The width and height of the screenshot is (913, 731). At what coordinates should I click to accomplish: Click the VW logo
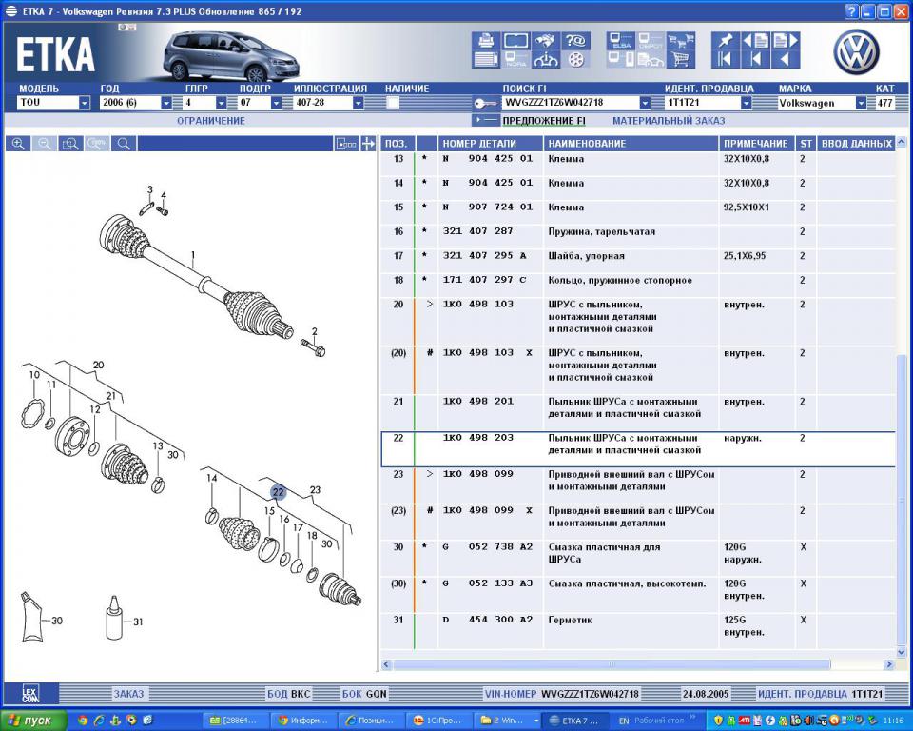857,52
